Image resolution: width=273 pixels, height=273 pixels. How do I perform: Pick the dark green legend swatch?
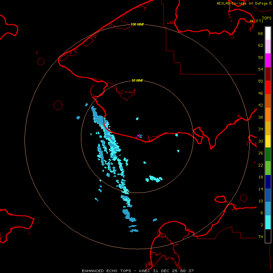point(268,154)
